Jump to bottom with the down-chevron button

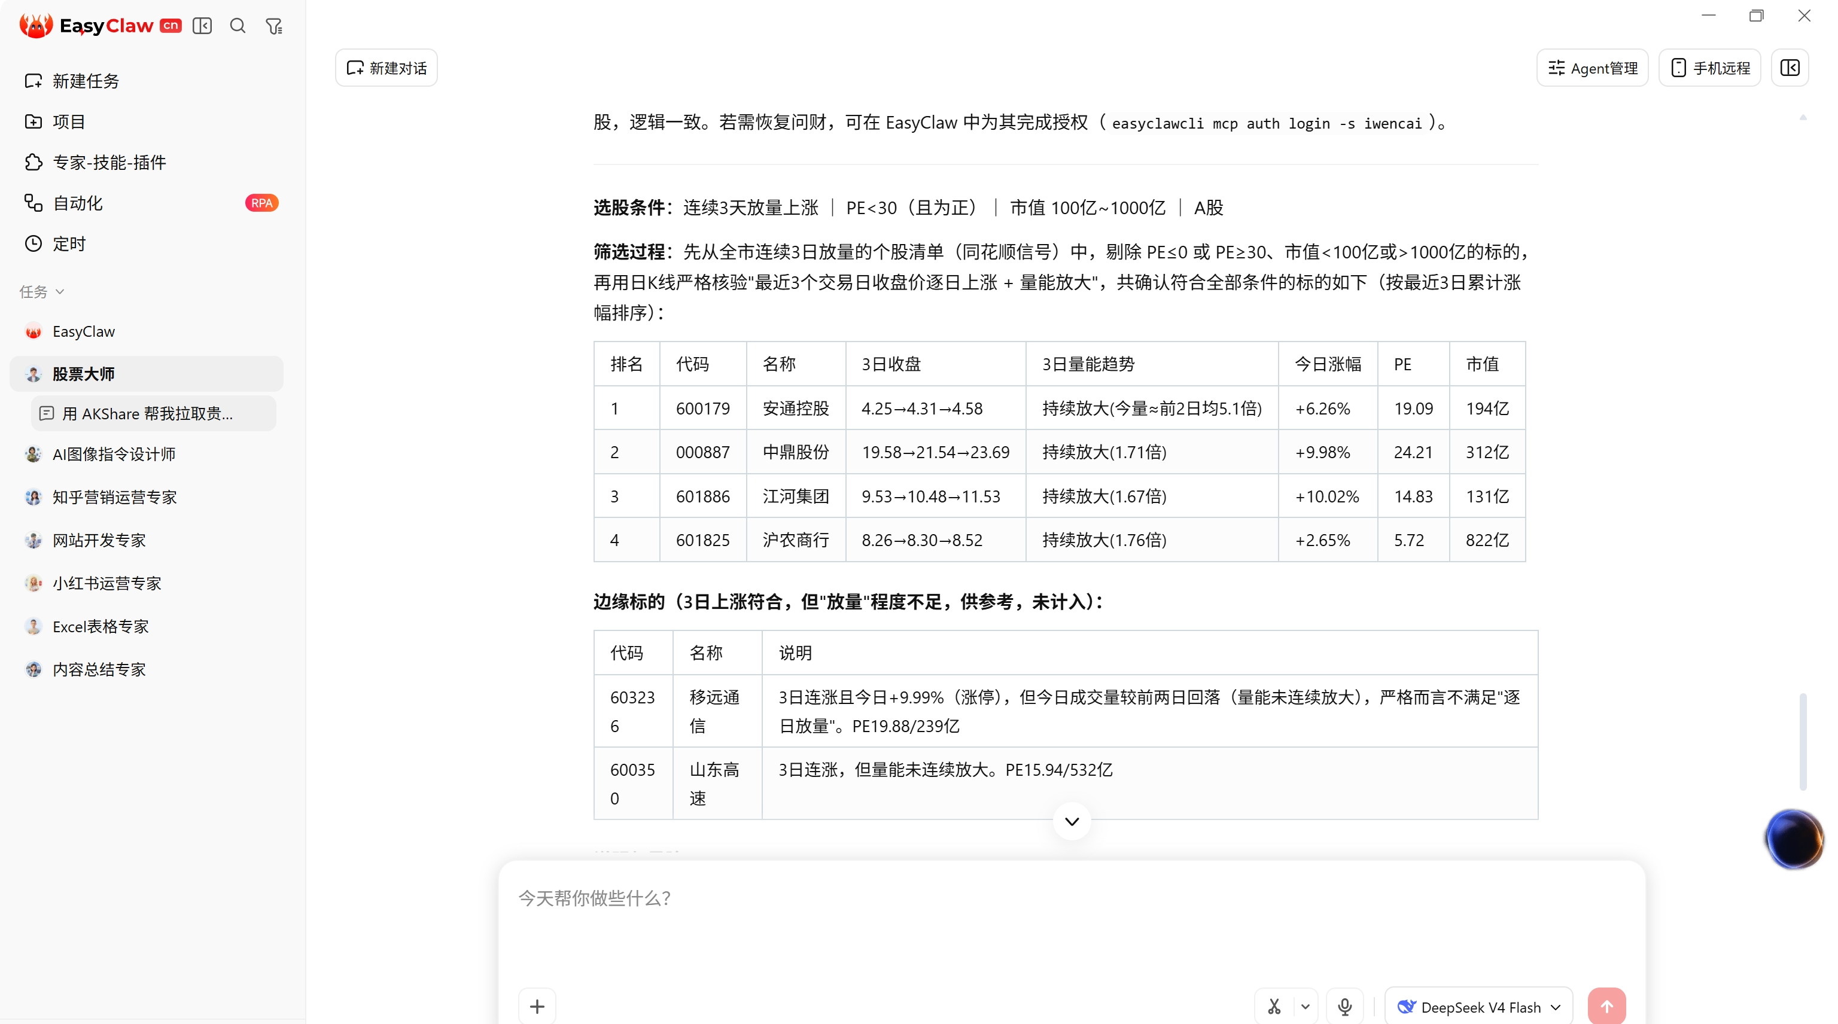pos(1072,821)
